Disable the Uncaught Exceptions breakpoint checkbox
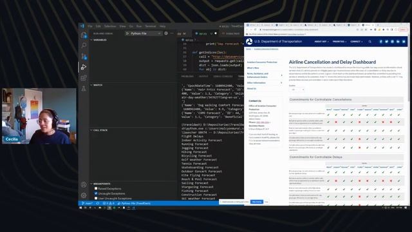Screen dimensions: 412x232 pyautogui.click(x=96, y=193)
